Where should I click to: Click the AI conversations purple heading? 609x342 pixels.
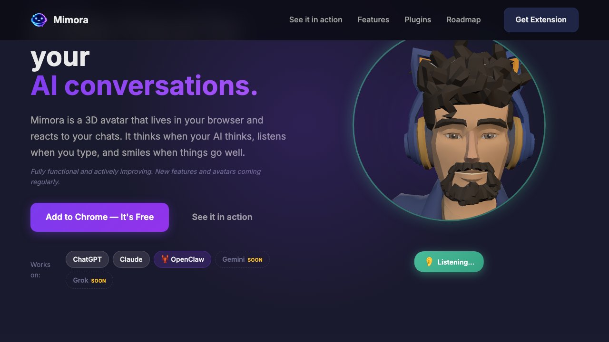tap(144, 86)
